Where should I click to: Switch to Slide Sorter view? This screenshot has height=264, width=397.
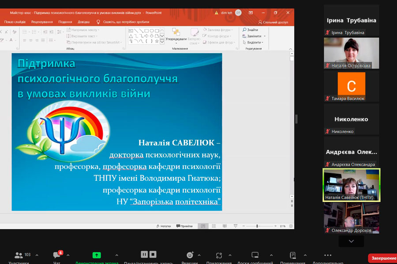213,226
